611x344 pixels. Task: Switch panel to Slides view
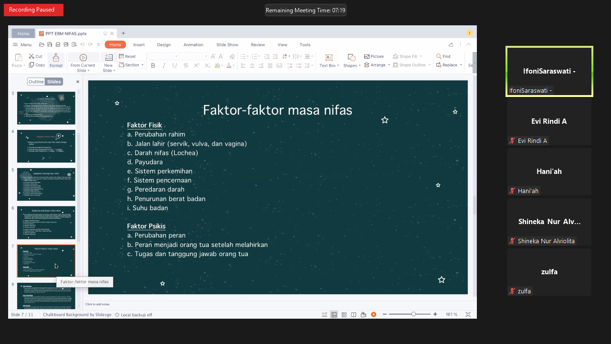[54, 82]
